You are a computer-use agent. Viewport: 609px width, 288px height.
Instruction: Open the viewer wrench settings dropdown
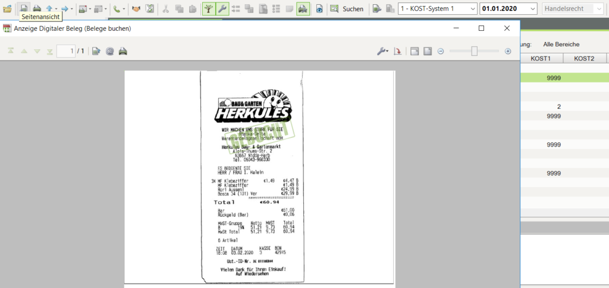coord(382,51)
